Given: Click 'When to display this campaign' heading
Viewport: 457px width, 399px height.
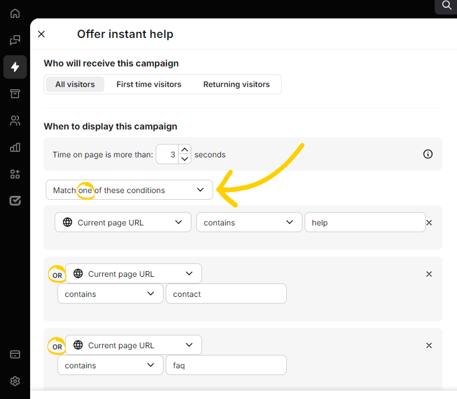Looking at the screenshot, I should click(110, 126).
